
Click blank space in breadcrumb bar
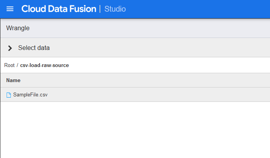tap(170, 65)
